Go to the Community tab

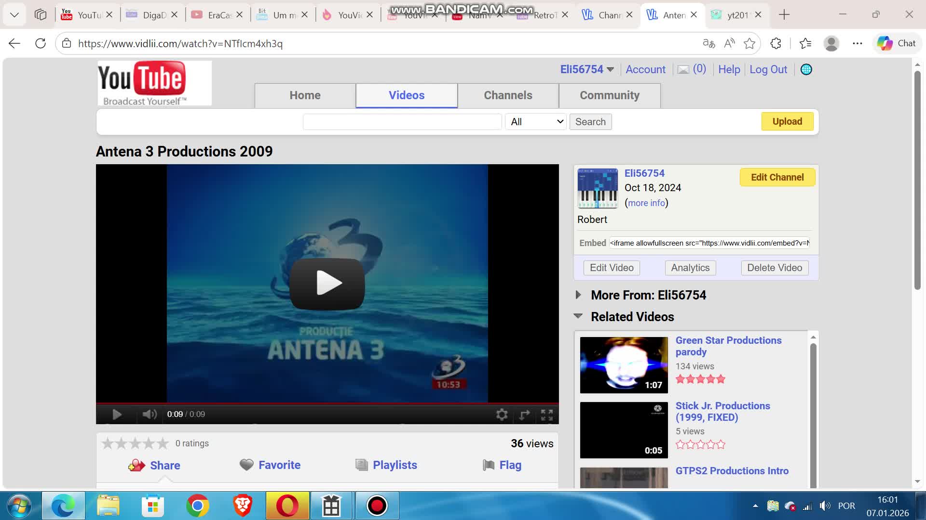(x=609, y=95)
